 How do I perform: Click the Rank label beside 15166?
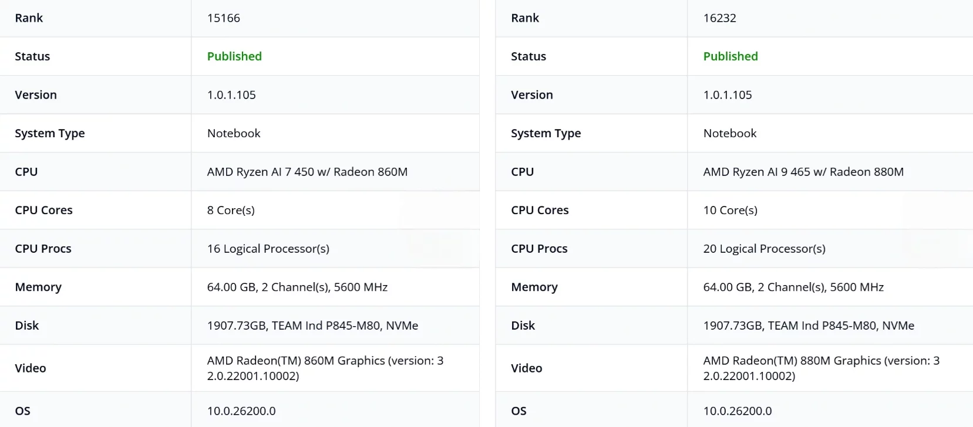click(29, 18)
